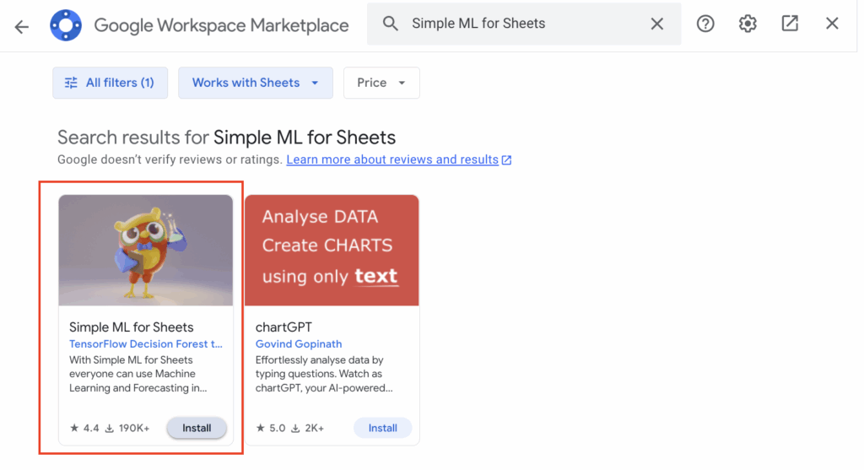The height and width of the screenshot is (470, 864).
Task: Expand the Works with Sheets dropdown
Action: 255,83
